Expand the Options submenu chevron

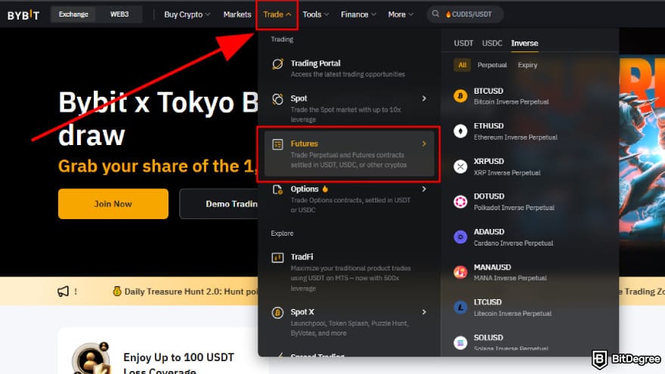click(x=424, y=189)
